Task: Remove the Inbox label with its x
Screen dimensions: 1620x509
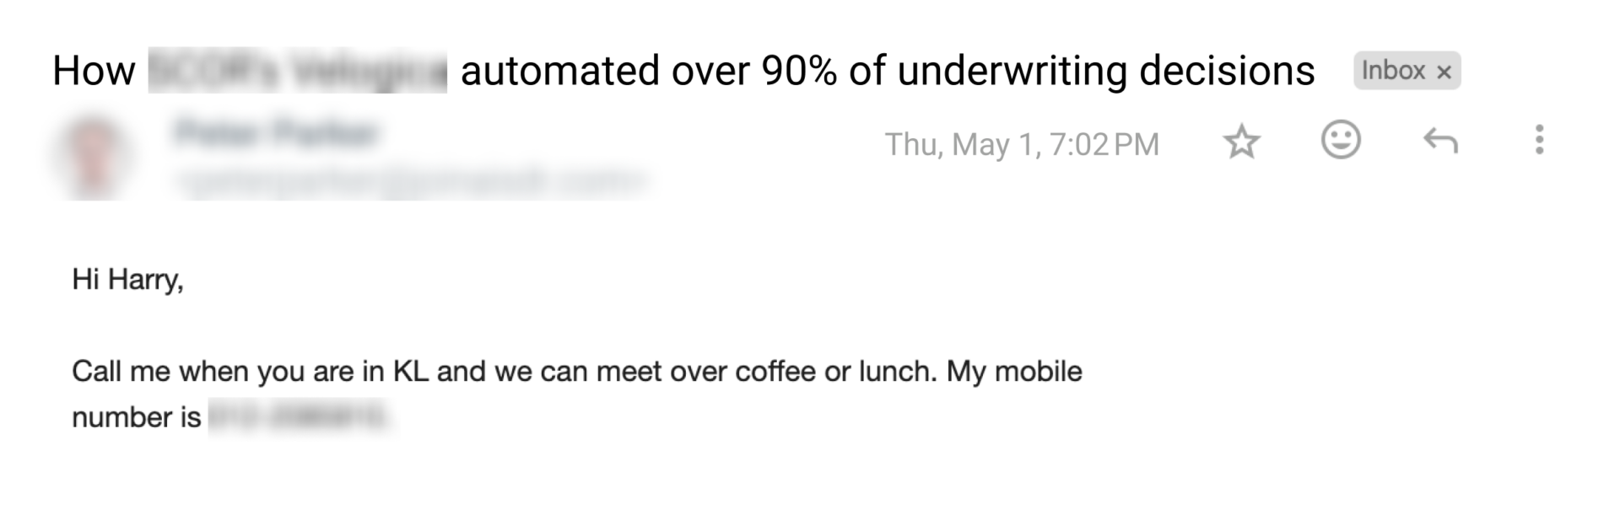Action: pos(1444,72)
